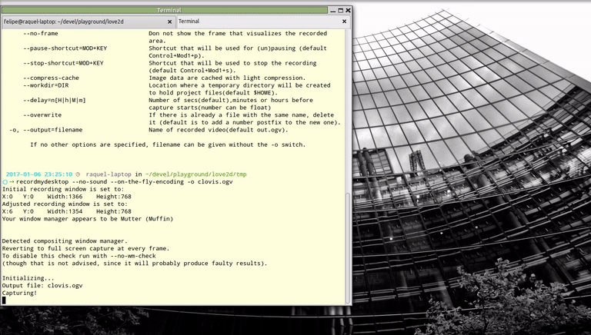Viewport: 591px width, 335px height.
Task: Click the timestamp 2017-01-06 23:25:10
Action: pos(38,174)
